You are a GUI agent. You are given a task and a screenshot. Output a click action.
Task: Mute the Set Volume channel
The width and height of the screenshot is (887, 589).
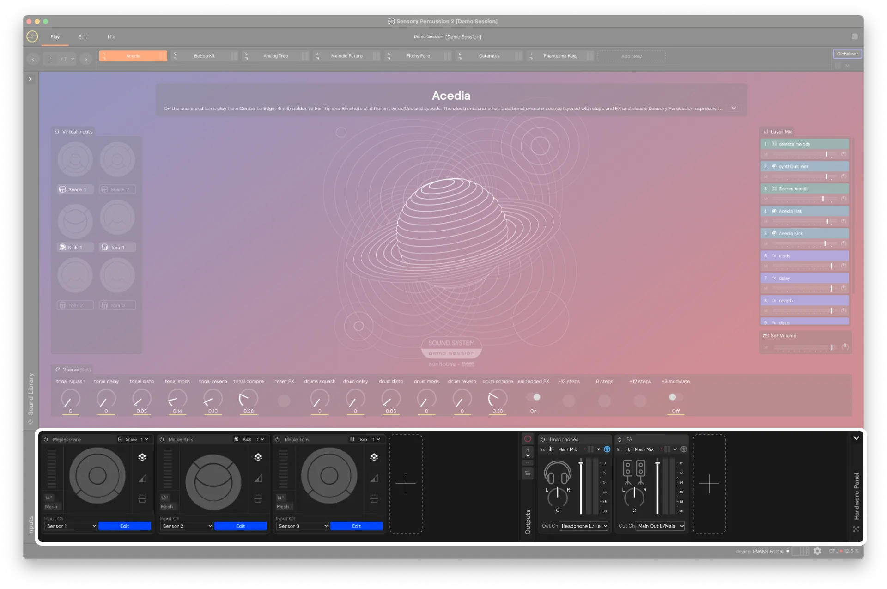(765, 347)
